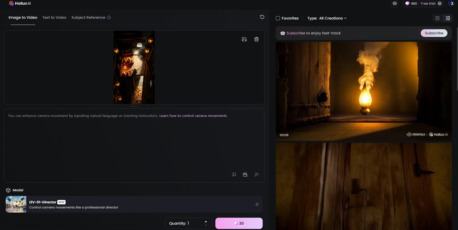Click the crown icon in subscribe banner

pyautogui.click(x=283, y=33)
